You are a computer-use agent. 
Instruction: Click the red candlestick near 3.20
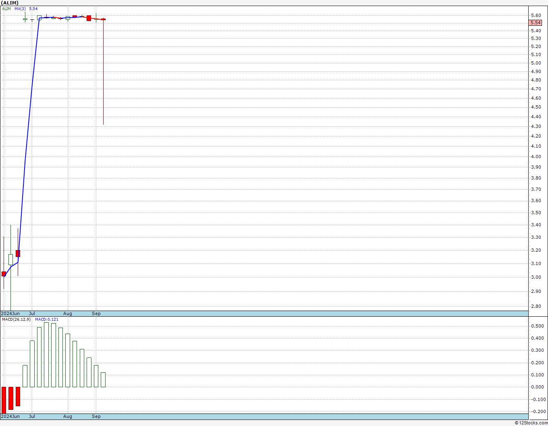click(18, 253)
